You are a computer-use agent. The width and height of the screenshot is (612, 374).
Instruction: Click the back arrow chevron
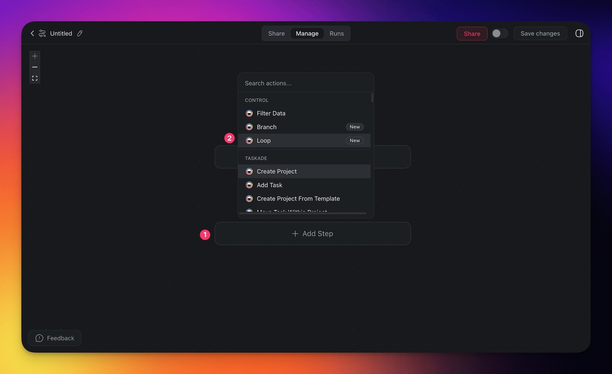click(32, 33)
